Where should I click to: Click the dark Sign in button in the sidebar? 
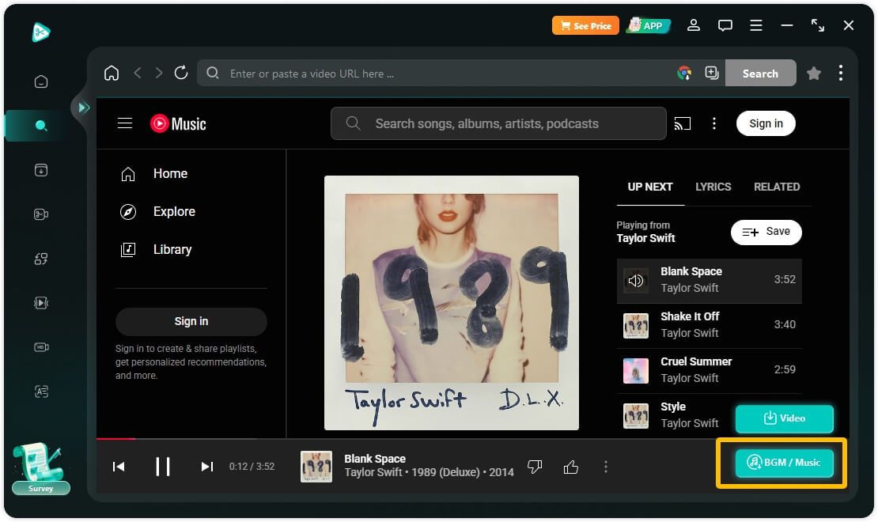[x=191, y=321]
